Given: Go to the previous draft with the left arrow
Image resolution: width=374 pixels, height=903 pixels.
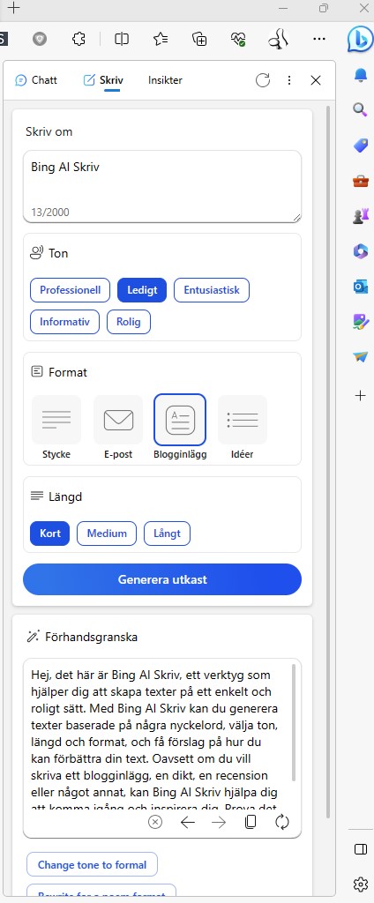Looking at the screenshot, I should point(187,822).
